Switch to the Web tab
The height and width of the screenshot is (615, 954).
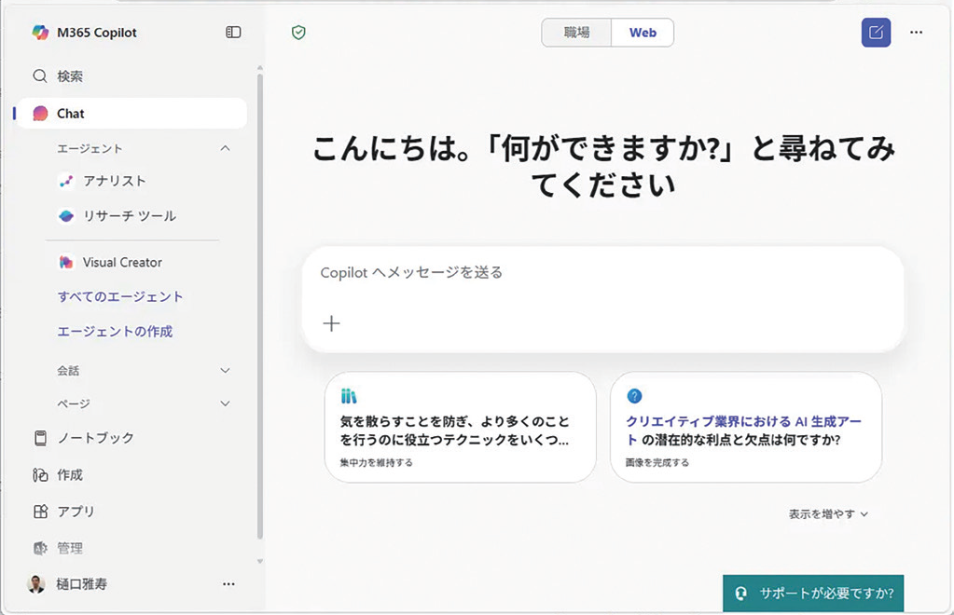(643, 33)
